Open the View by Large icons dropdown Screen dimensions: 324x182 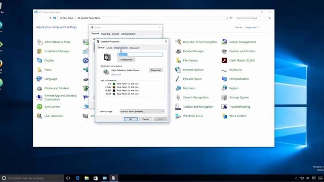(252, 27)
